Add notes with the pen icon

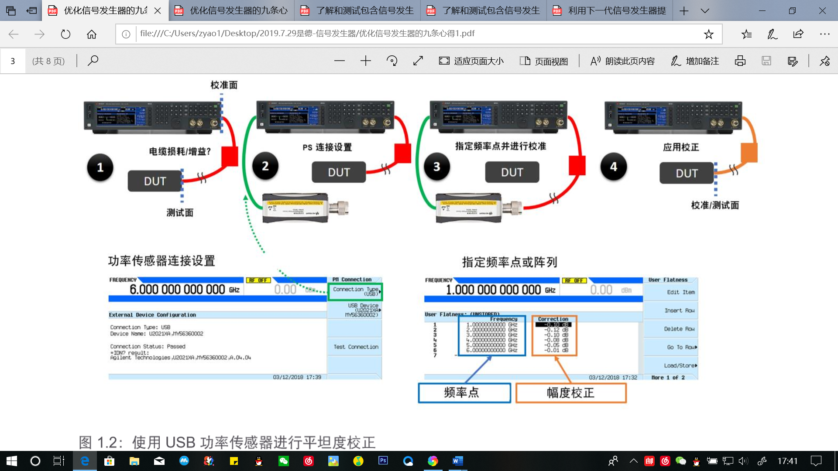[x=772, y=34]
